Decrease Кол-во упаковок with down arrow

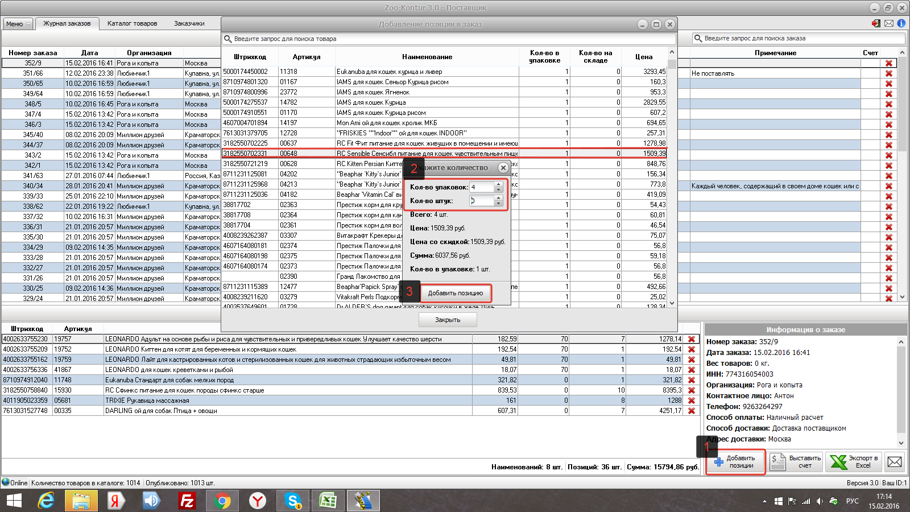point(498,189)
